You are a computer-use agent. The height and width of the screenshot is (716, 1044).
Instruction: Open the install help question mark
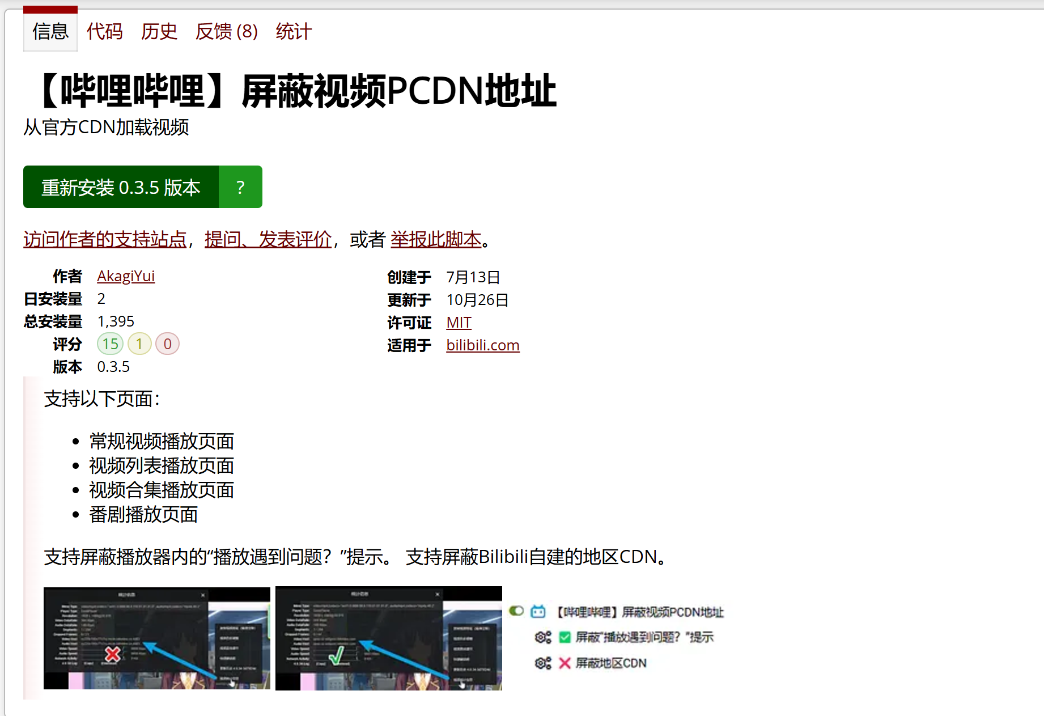pyautogui.click(x=240, y=187)
